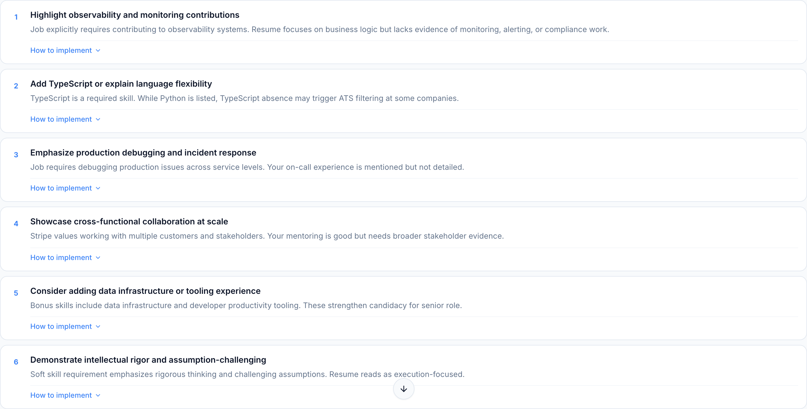This screenshot has width=807, height=409.
Task: Click the number 1 recommendation marker
Action: [16, 17]
